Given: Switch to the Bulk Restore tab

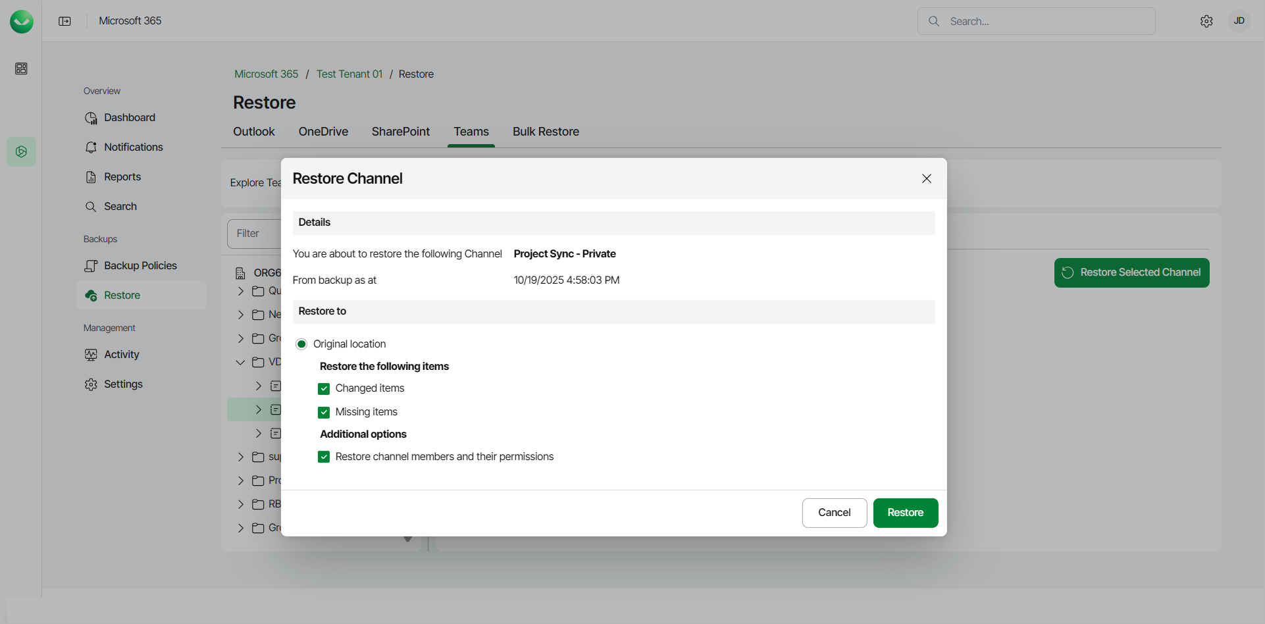Looking at the screenshot, I should [x=546, y=132].
